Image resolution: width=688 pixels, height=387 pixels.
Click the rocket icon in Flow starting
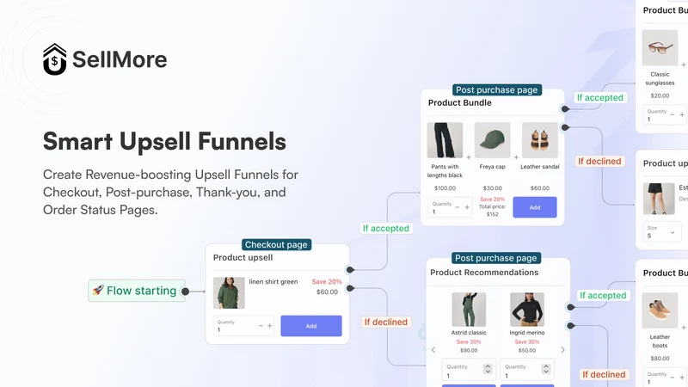point(98,290)
